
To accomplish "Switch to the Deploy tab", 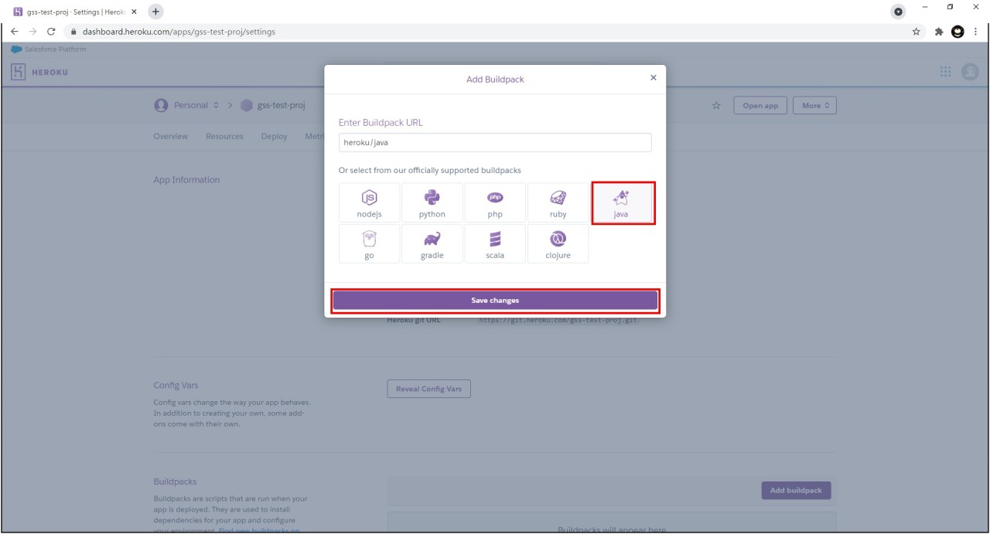I will click(x=274, y=137).
